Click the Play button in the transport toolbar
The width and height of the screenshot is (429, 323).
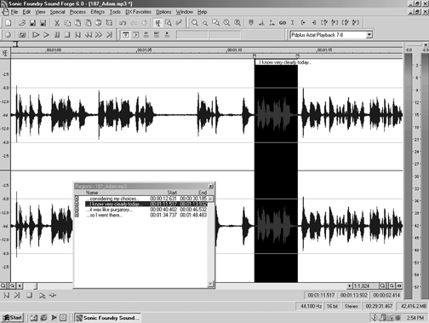[46, 35]
